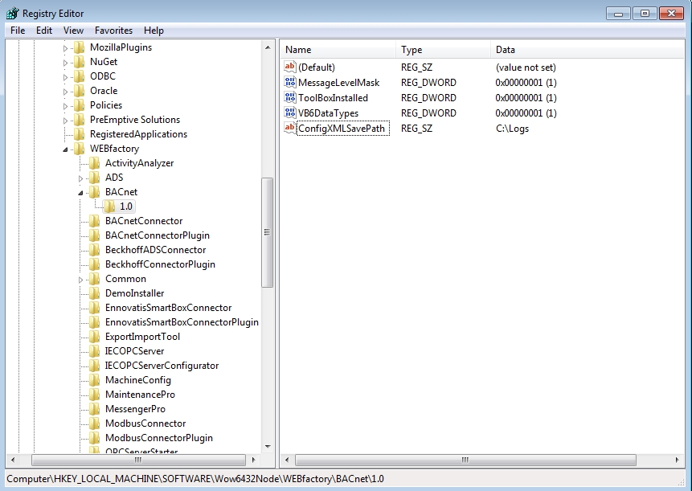This screenshot has height=491, width=692.
Task: Open the Favorites menu
Action: [113, 31]
